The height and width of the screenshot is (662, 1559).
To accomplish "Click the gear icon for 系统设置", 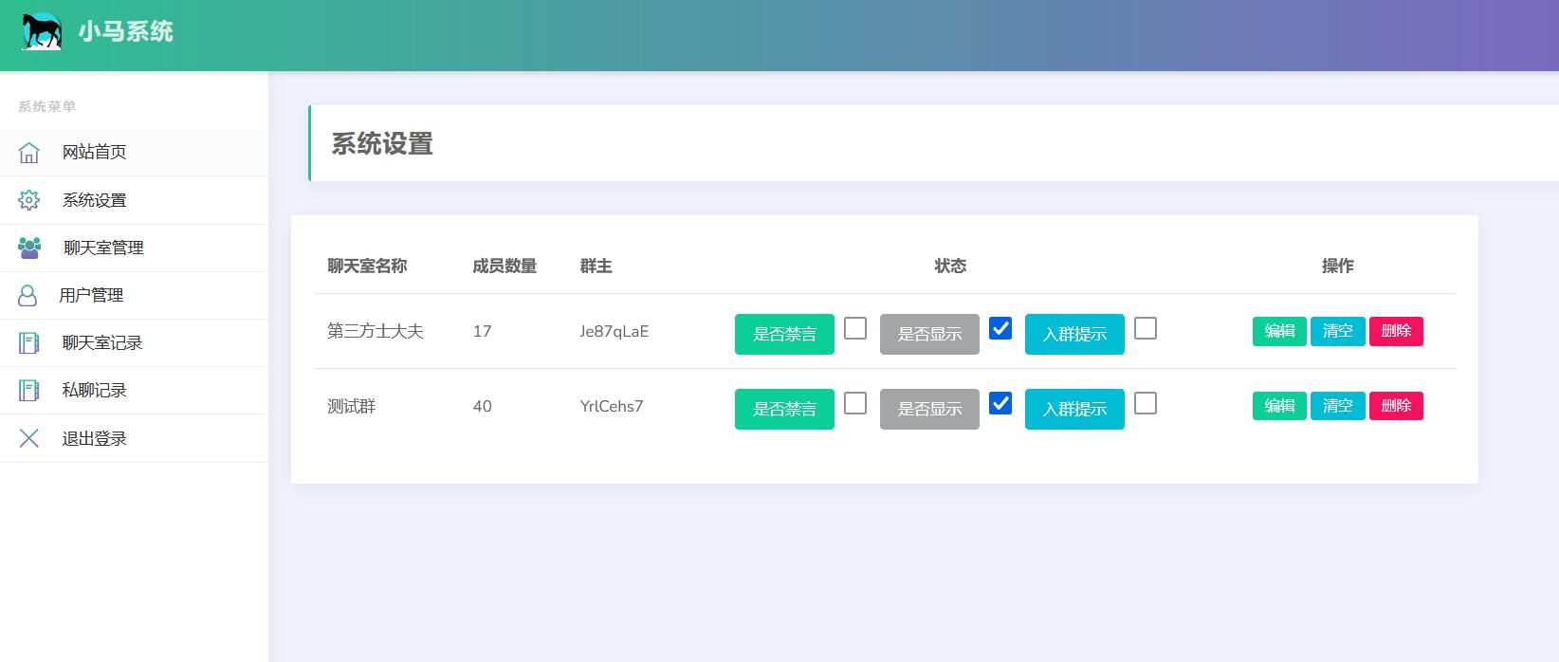I will tap(29, 200).
